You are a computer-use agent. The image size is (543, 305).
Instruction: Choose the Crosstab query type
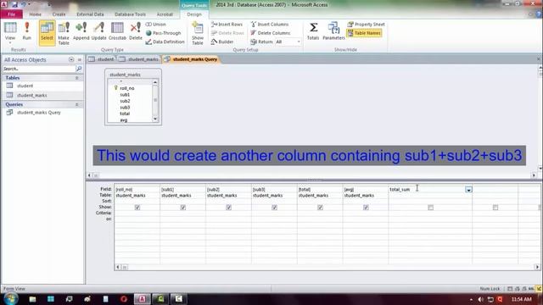(117, 31)
